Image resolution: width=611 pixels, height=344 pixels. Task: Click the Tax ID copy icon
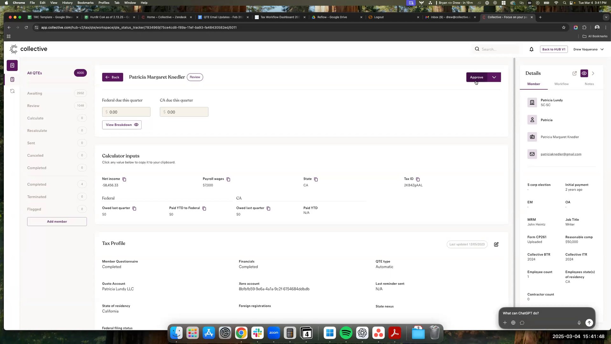[418, 179]
